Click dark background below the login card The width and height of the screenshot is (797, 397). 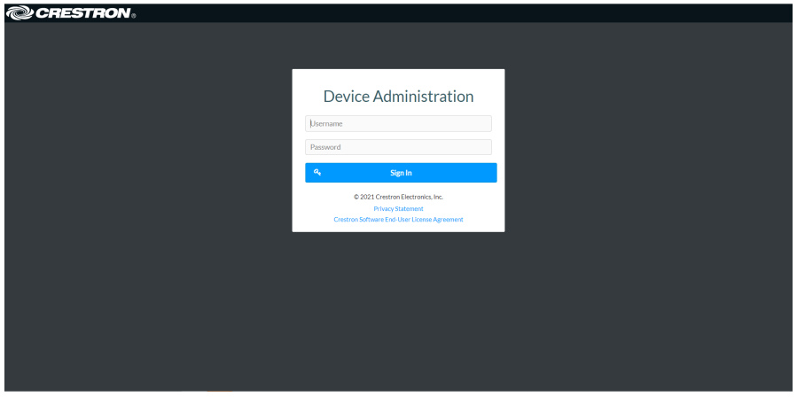[398, 310]
